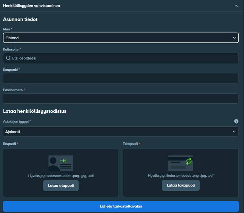Open the Ajokortti document type dropdown

(x=121, y=132)
